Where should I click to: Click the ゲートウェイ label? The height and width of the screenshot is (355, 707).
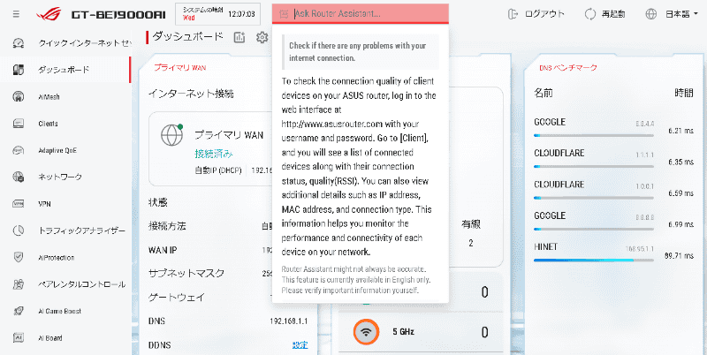(177, 298)
